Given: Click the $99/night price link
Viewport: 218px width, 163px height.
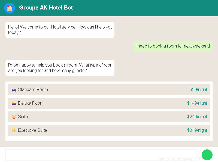Looking at the screenshot, I should click(x=198, y=90).
